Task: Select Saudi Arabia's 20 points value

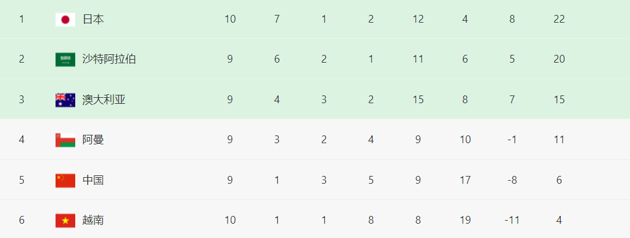Action: (x=559, y=60)
